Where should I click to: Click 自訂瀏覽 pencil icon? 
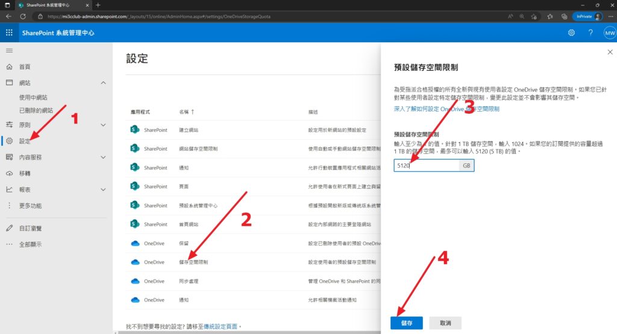coord(10,228)
